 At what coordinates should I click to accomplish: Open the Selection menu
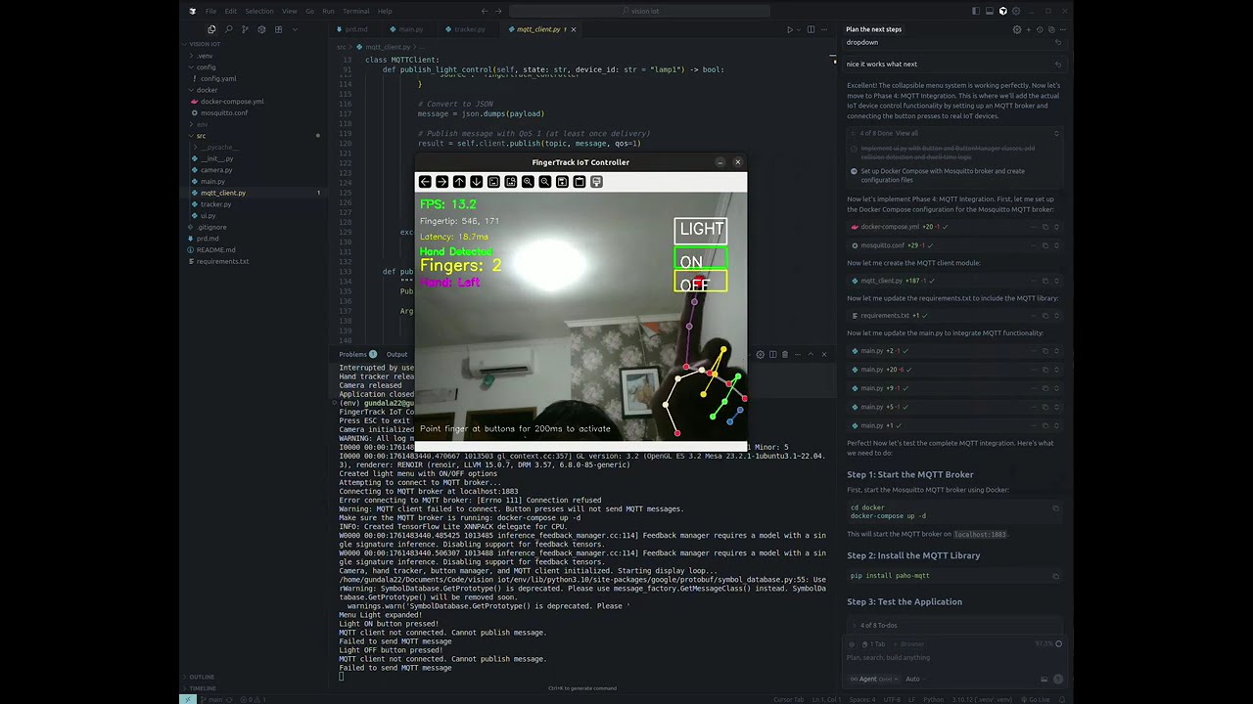(259, 11)
